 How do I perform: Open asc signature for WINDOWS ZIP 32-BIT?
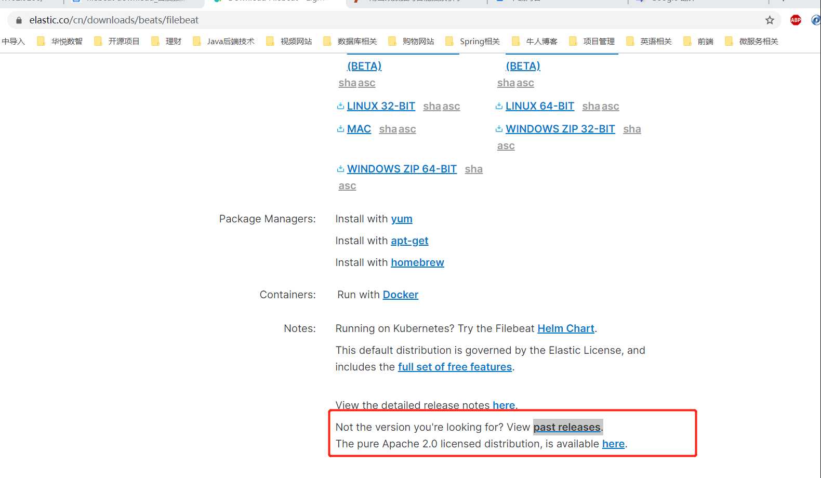tap(506, 146)
